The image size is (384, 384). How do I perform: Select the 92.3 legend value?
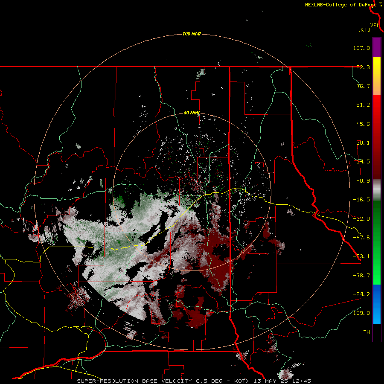pos(363,67)
